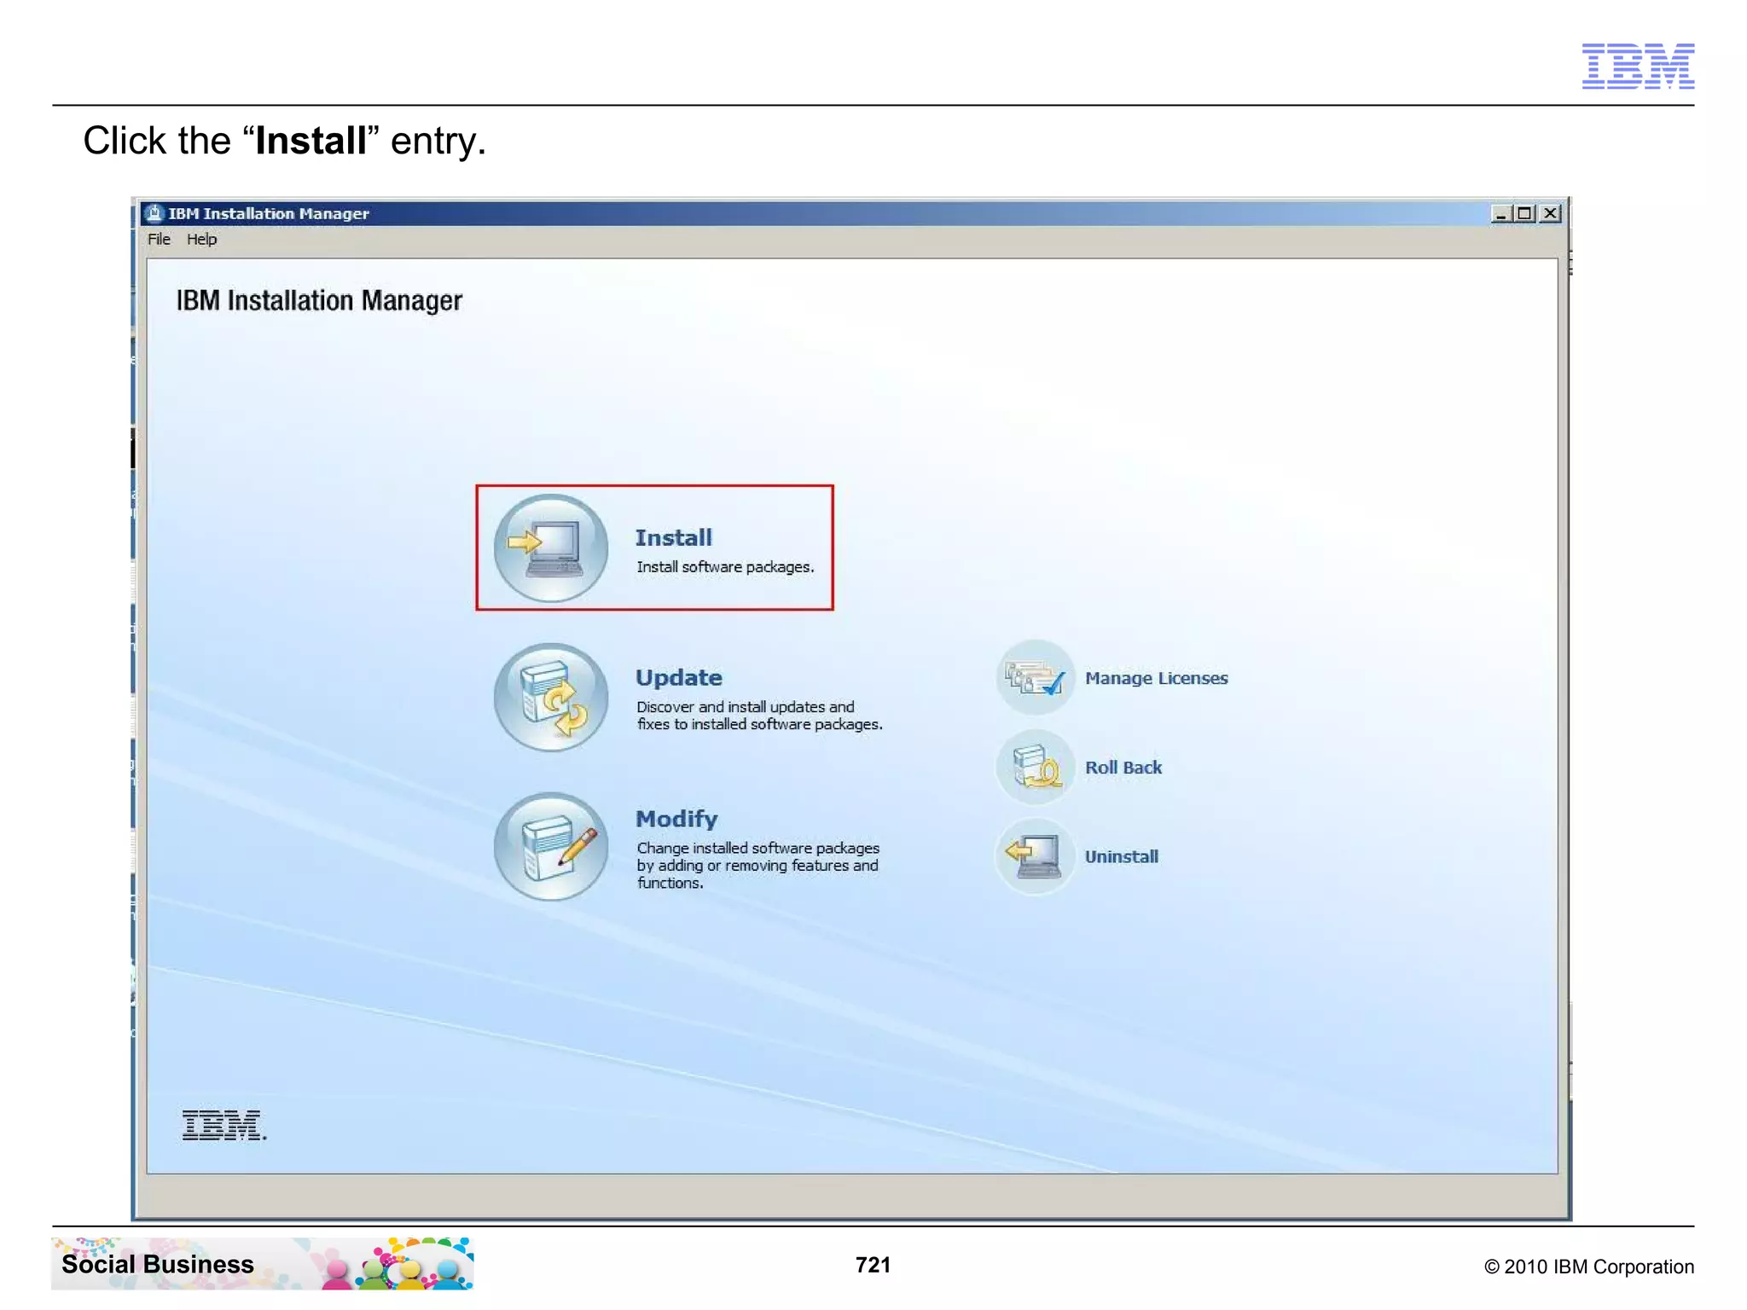Click the Modify pencil icon
The height and width of the screenshot is (1310, 1747).
(550, 847)
